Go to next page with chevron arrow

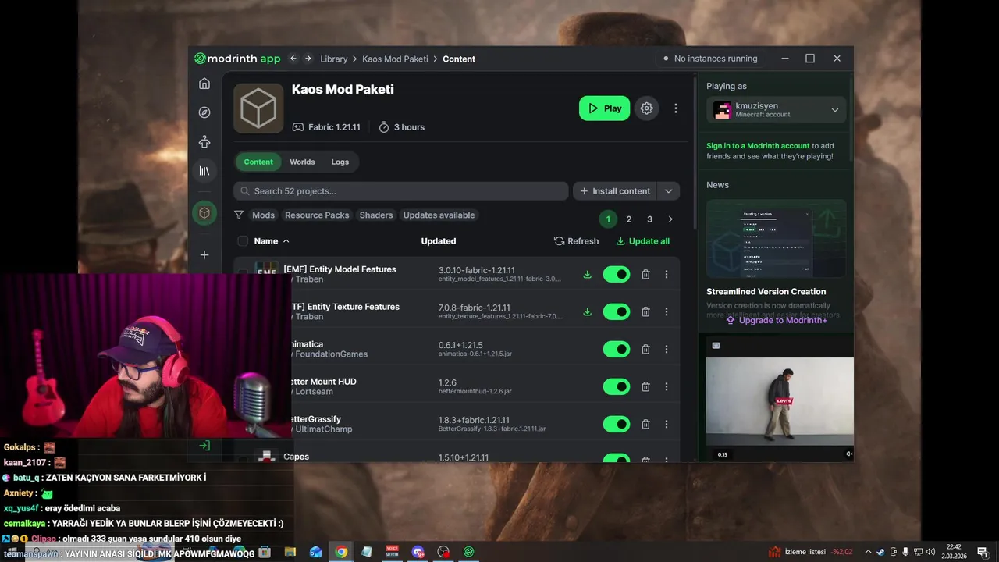tap(670, 219)
